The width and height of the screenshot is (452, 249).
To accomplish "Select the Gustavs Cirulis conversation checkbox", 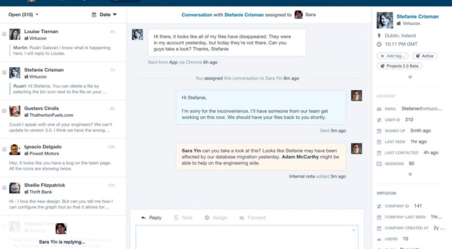I will [4, 111].
